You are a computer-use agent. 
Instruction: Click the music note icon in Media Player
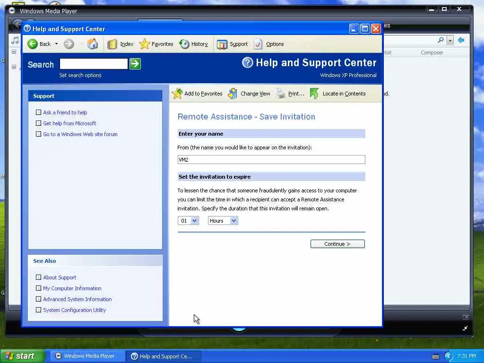(x=15, y=41)
